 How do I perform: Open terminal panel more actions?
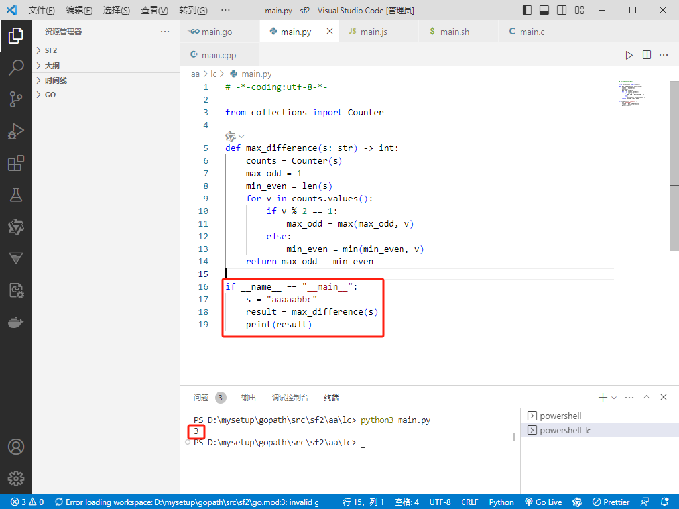click(629, 398)
